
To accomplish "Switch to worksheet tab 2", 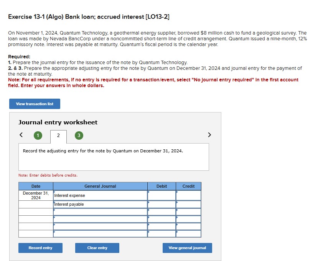I will click(58, 135).
